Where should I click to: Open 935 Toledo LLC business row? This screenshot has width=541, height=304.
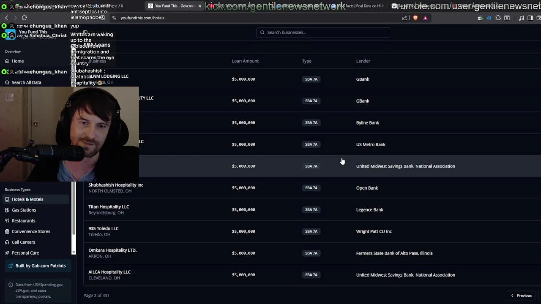click(312, 231)
